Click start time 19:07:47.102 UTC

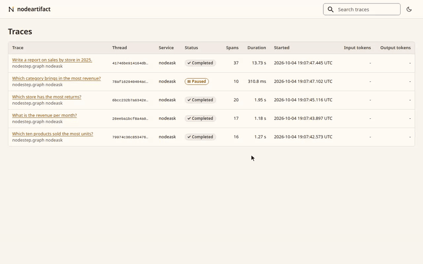click(303, 81)
